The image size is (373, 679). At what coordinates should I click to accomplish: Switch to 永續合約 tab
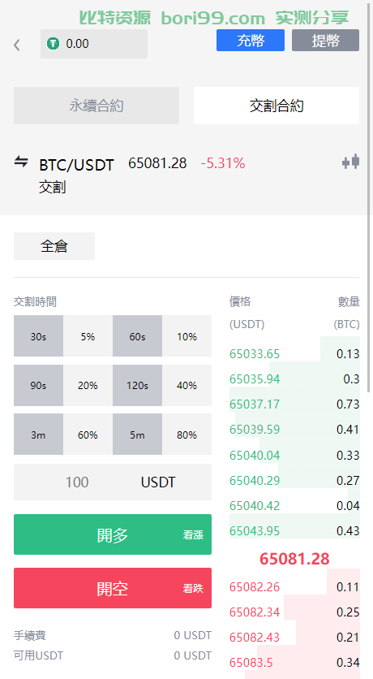point(96,106)
